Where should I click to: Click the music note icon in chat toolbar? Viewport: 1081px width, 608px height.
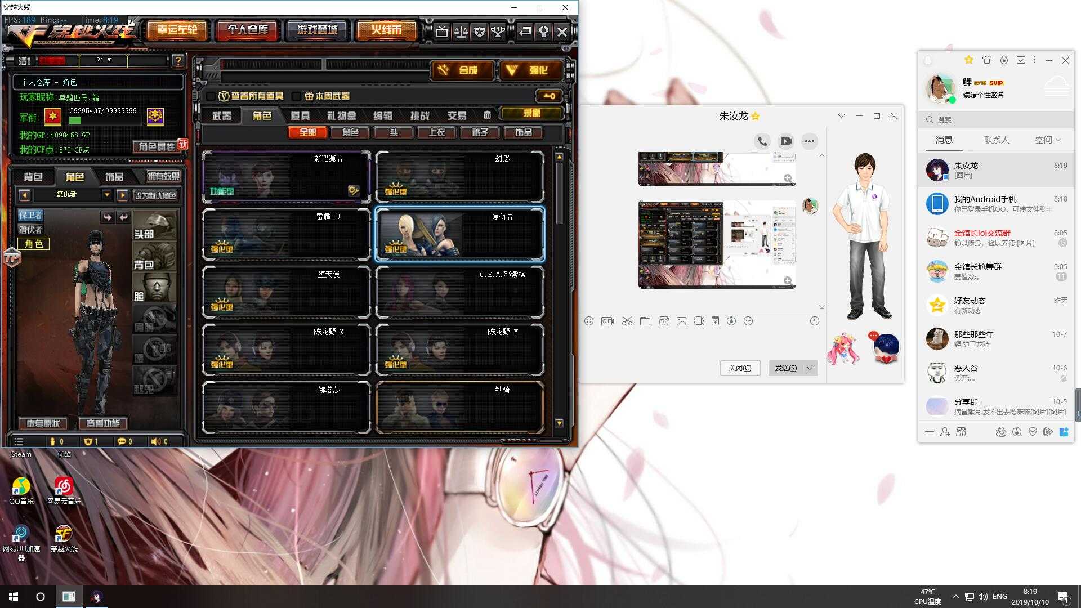click(731, 321)
